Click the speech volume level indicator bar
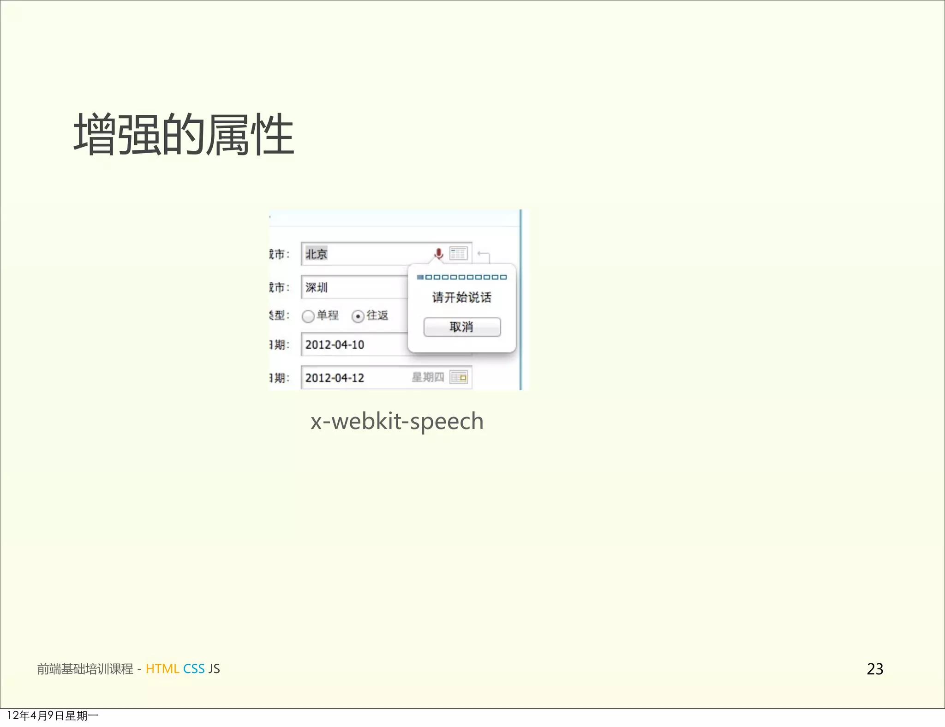The width and height of the screenshot is (945, 727). coord(461,277)
